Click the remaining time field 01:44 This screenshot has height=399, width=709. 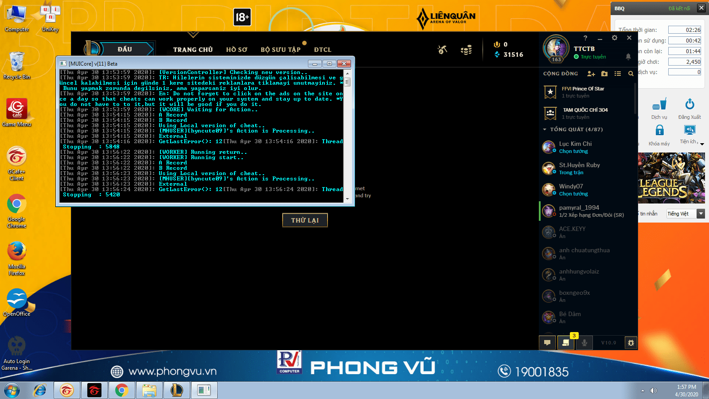tap(685, 51)
